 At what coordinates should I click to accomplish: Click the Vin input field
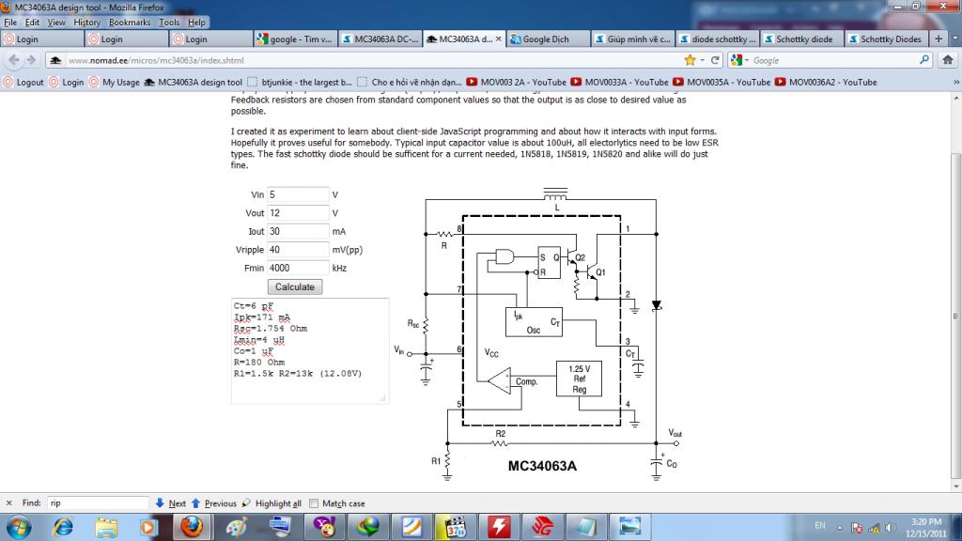(x=298, y=194)
